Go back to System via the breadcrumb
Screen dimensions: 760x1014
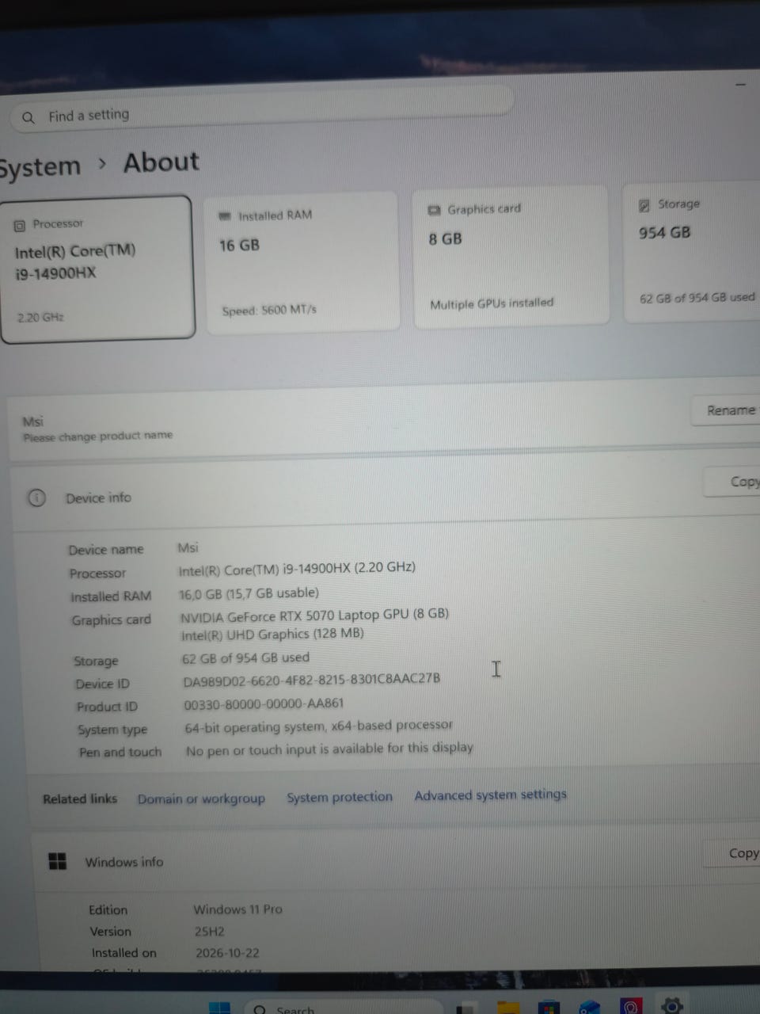(40, 167)
